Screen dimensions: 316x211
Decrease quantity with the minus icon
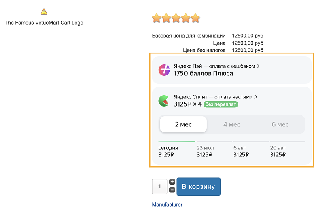[172, 190]
